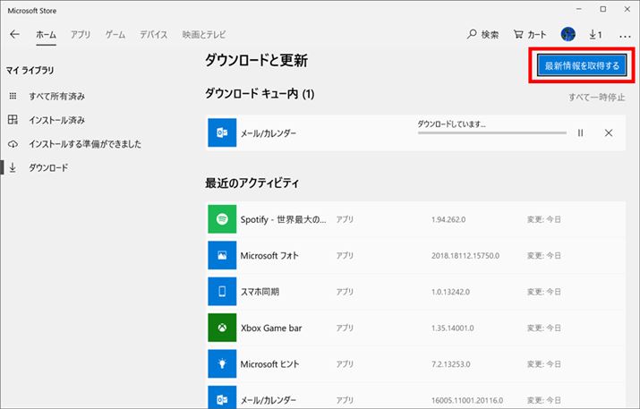The width and height of the screenshot is (640, 409).
Task: Switch to the アプリ tab
Action: click(x=81, y=35)
